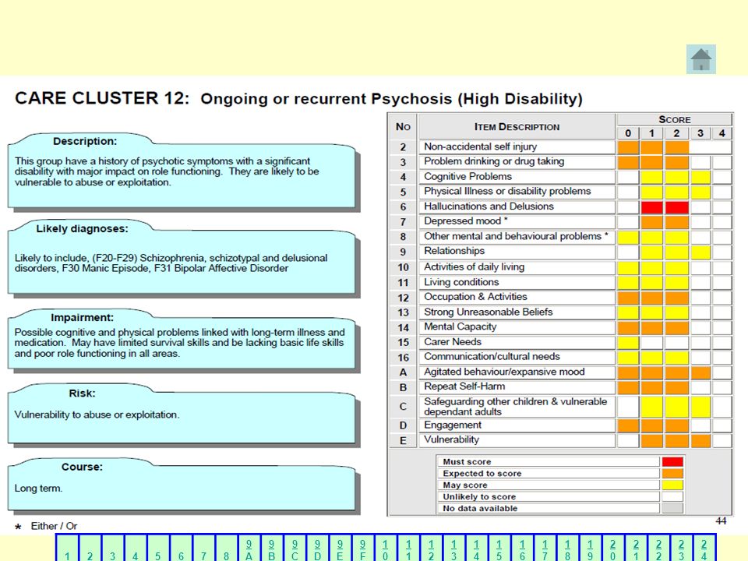The image size is (748, 561).
Task: Click the Repeat Self-Harm item
Action: tap(517, 386)
